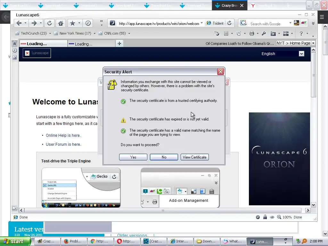Viewport: 328px width, 246px height.
Task: Click the window tile layout icon
Action: click(286, 33)
